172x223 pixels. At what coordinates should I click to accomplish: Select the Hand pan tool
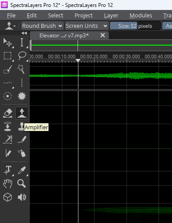[7, 184]
